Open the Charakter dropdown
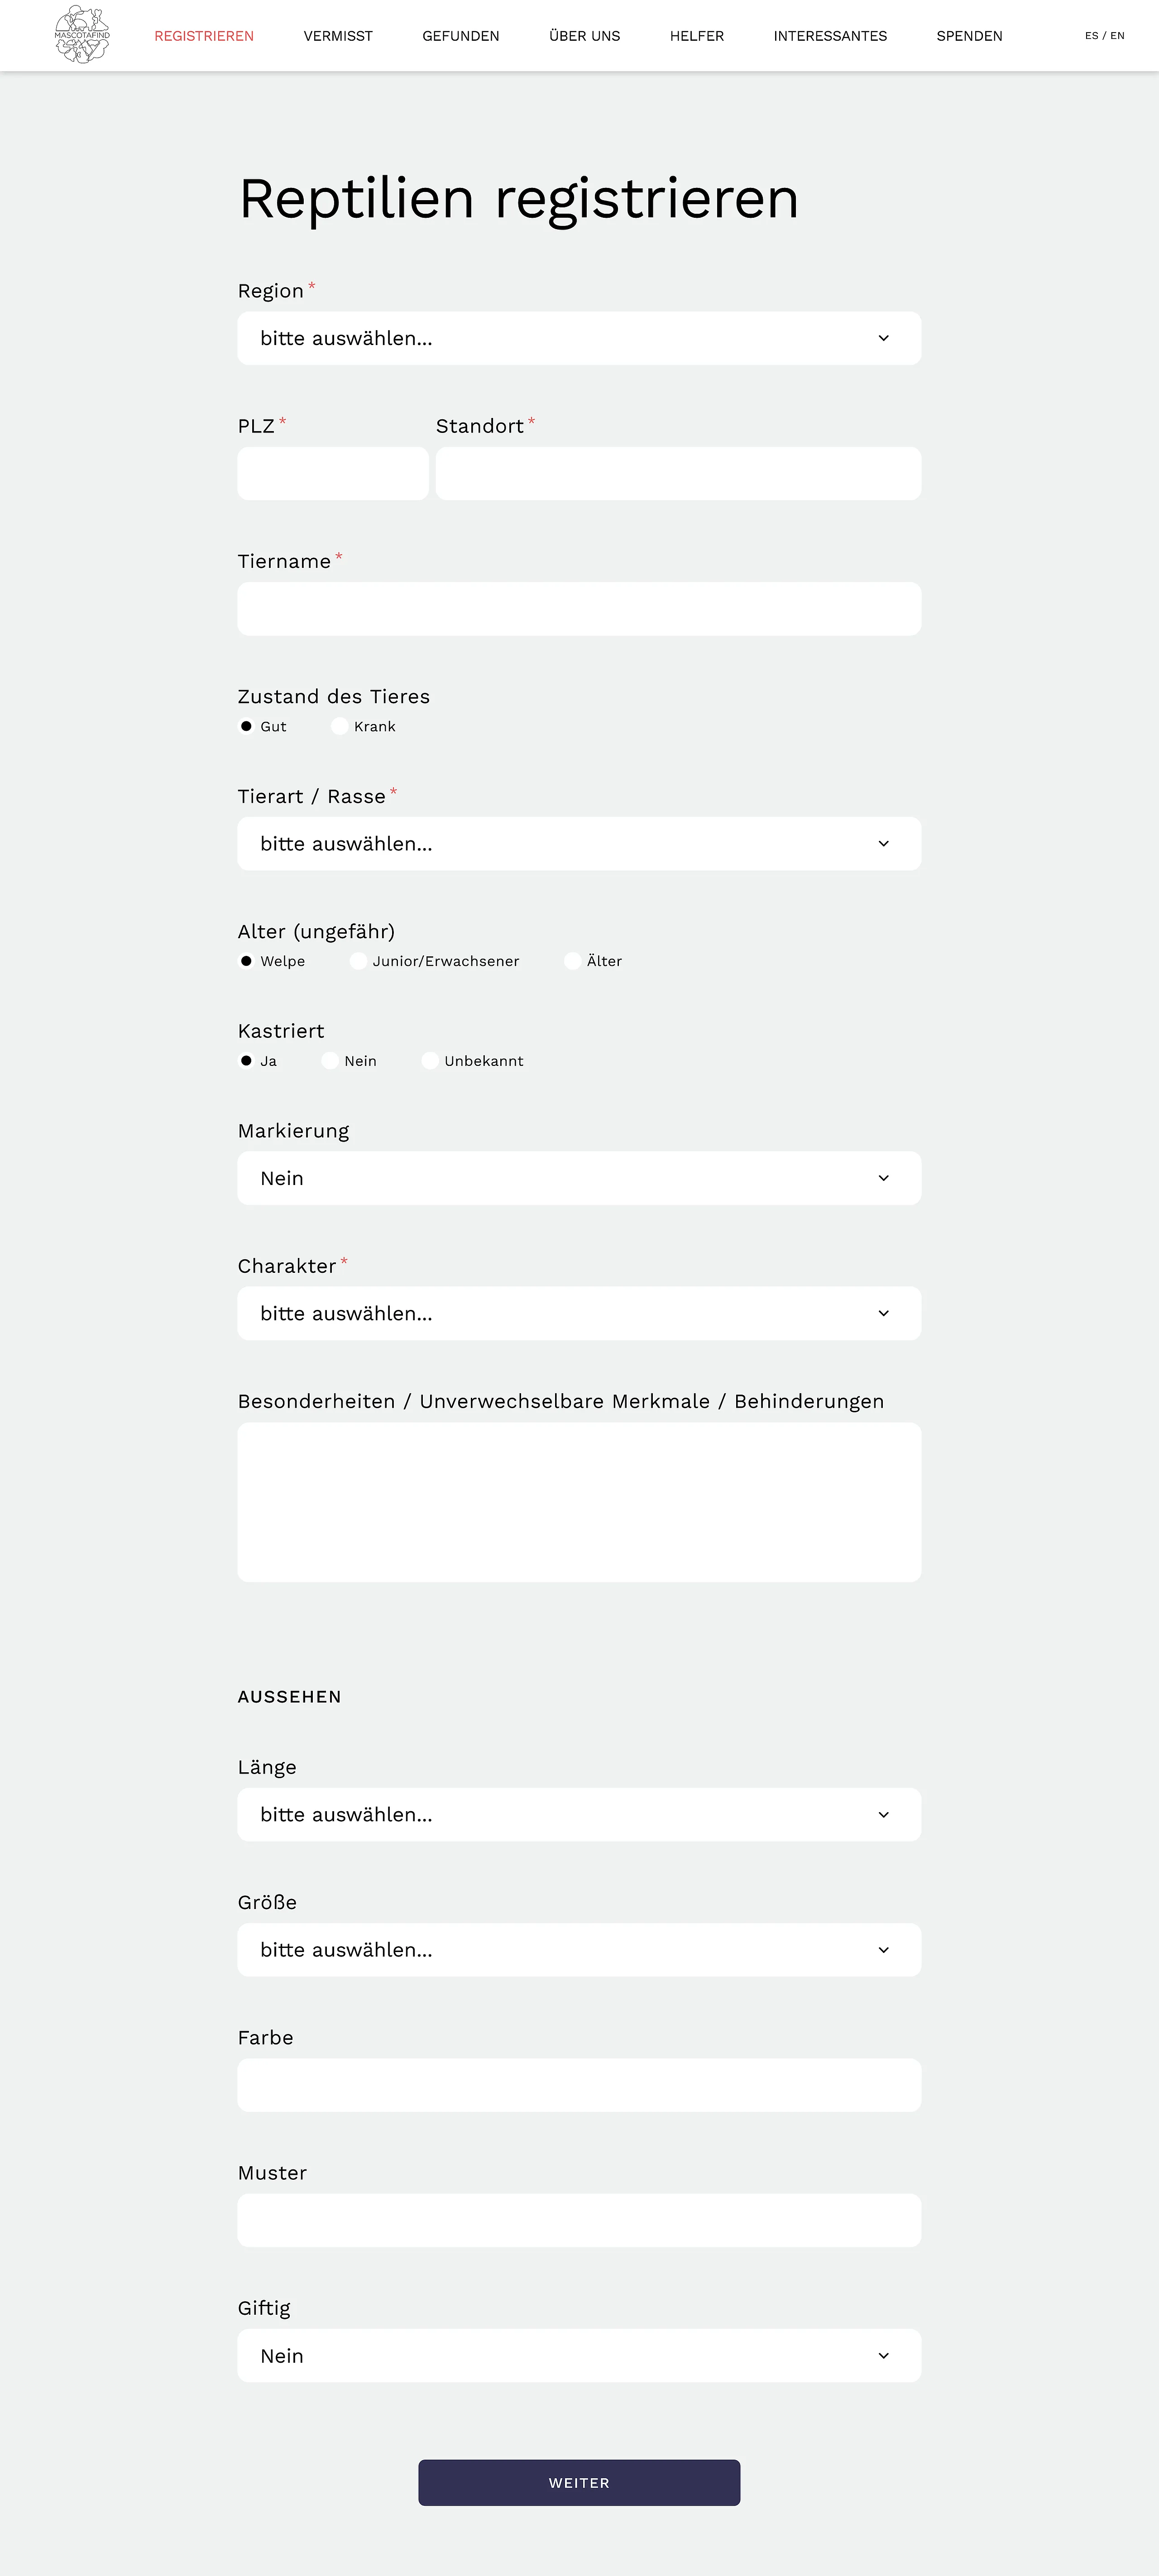 pos(578,1313)
